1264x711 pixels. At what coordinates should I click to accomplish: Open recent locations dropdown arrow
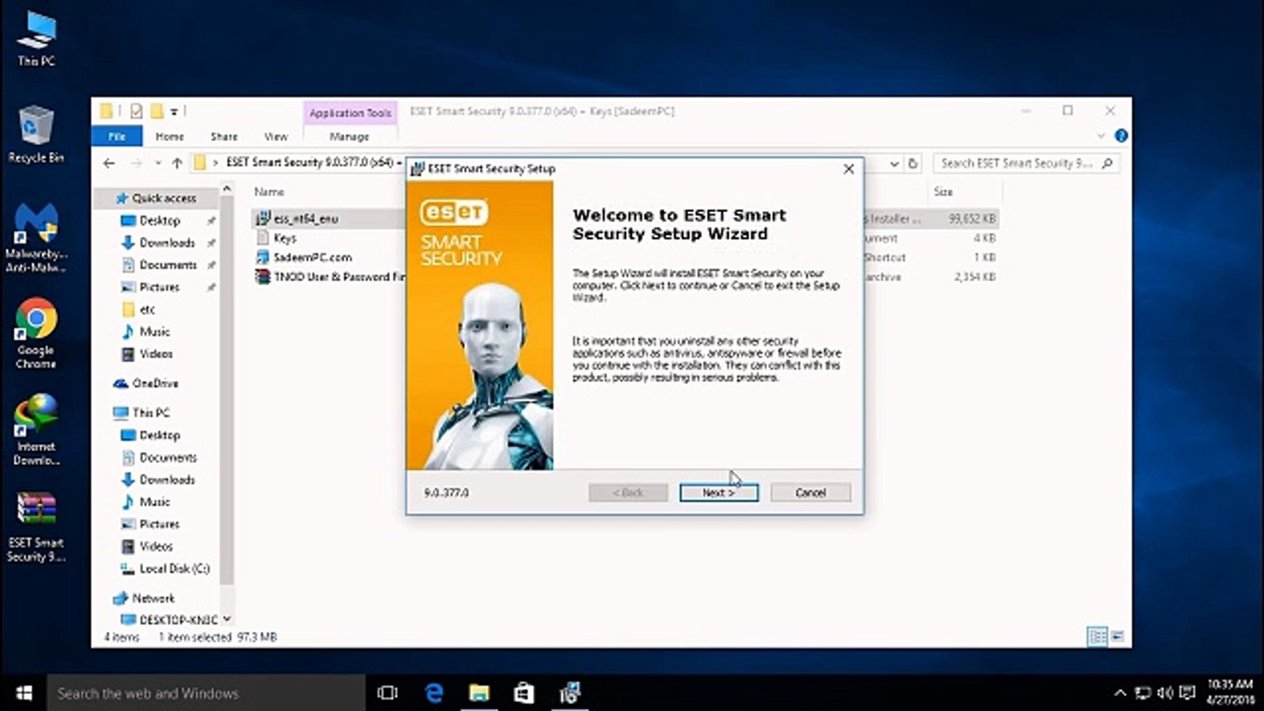click(158, 163)
